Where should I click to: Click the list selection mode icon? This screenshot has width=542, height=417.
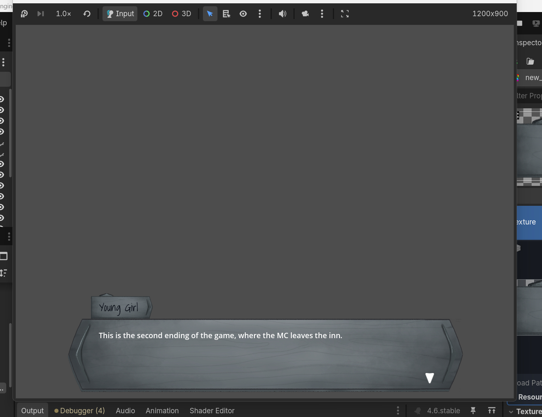tap(226, 14)
